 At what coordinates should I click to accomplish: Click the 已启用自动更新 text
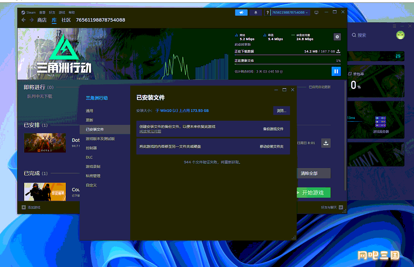tap(319, 87)
